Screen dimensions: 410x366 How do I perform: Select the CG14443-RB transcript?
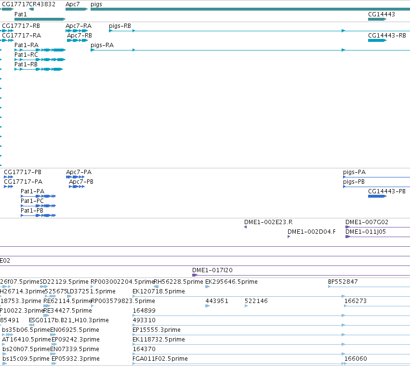pyautogui.click(x=377, y=40)
